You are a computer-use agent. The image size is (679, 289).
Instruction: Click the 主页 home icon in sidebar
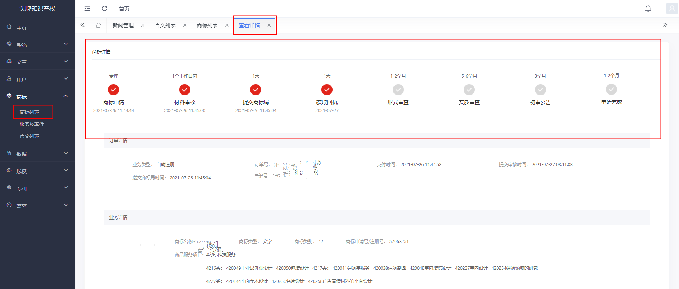(9, 27)
